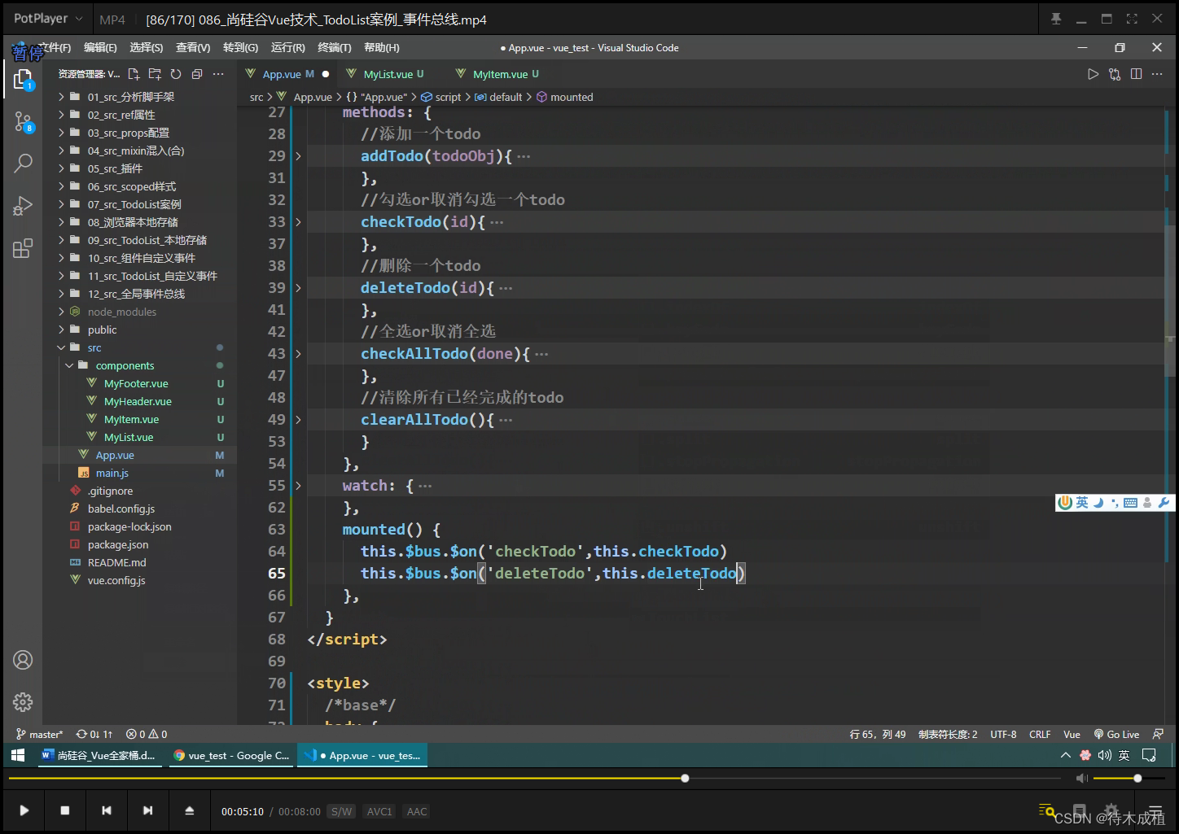Play the video in PotPlayer

tap(24, 810)
